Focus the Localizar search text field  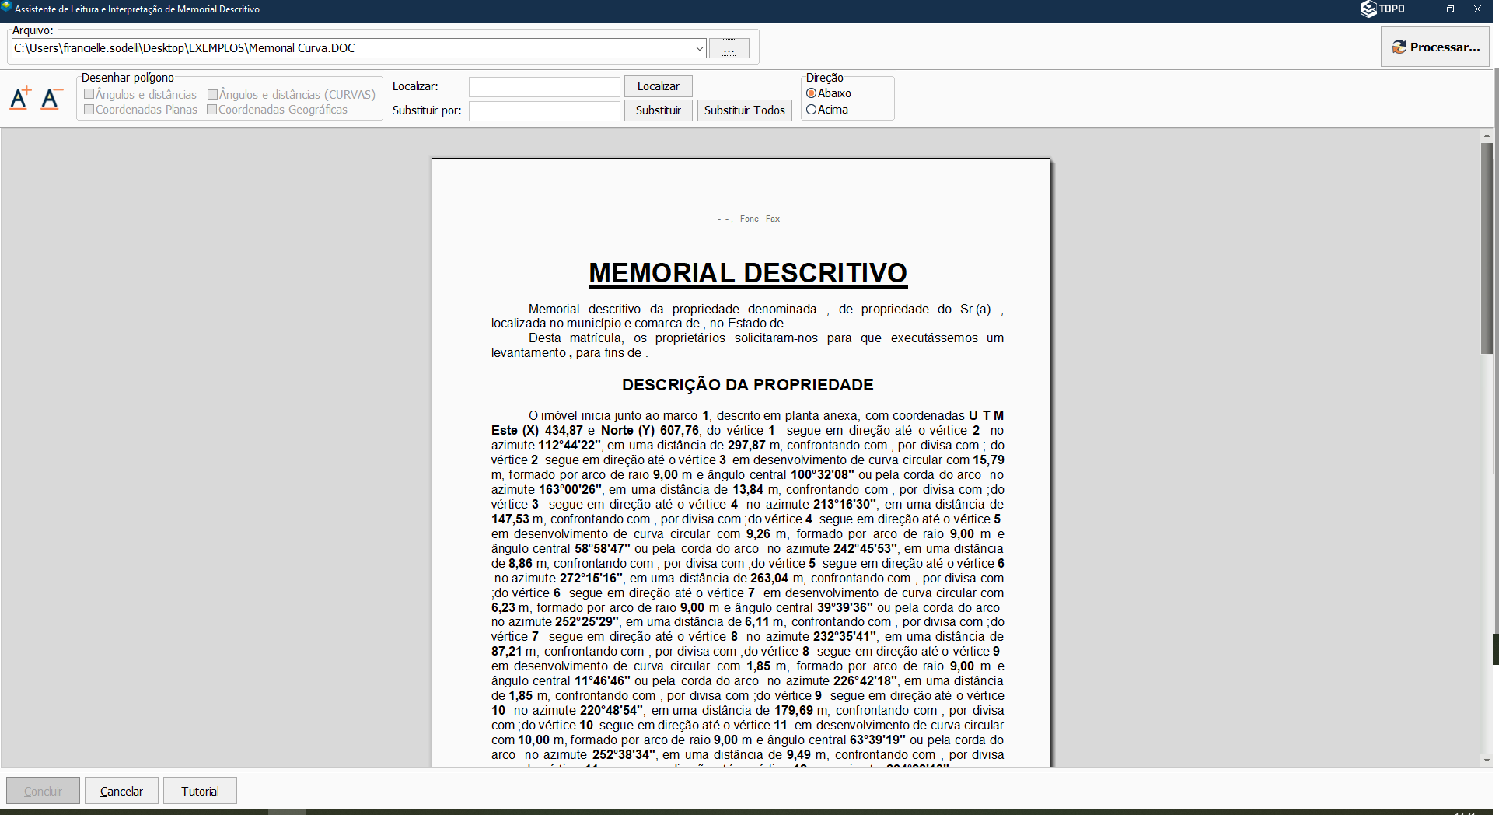[544, 87]
